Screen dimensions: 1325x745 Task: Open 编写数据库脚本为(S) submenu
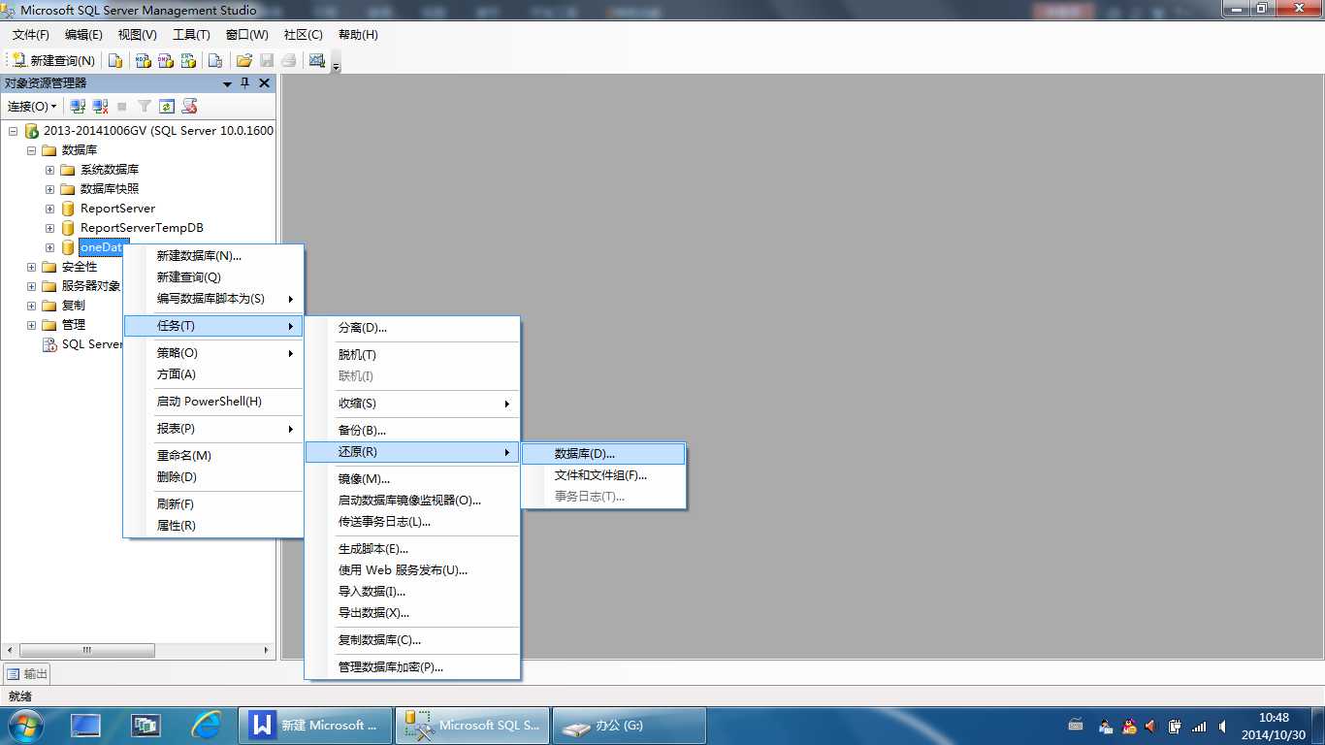coord(213,299)
